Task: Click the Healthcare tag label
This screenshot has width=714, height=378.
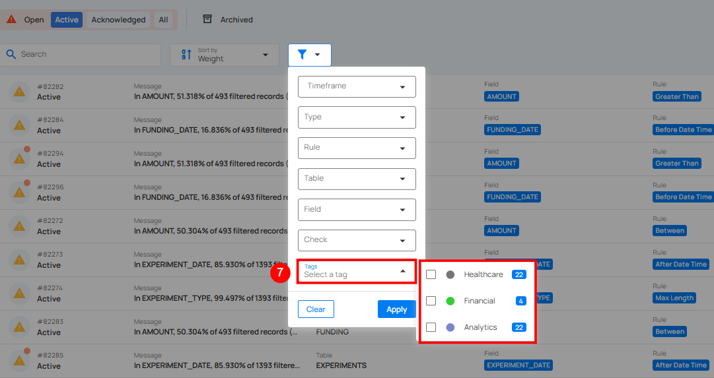Action: 483,274
